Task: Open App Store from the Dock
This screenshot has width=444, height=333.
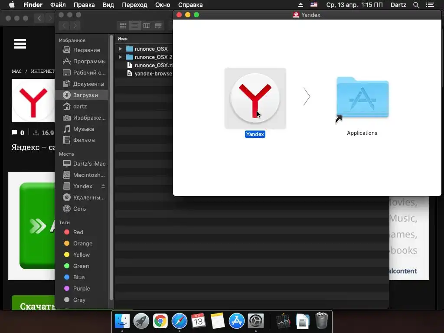Action: point(236,321)
